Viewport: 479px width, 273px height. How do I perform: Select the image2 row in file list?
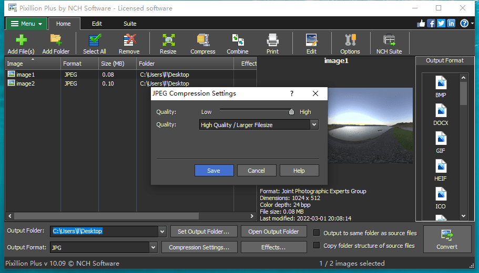tap(131, 83)
